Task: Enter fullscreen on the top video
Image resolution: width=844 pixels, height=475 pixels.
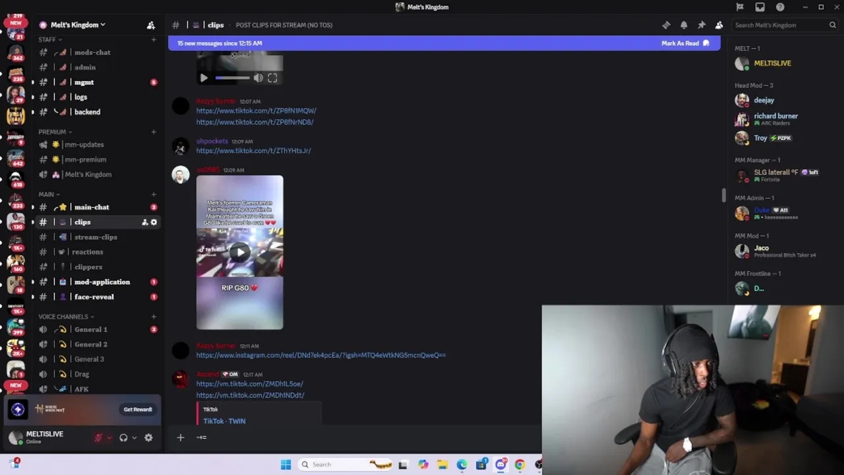Action: (x=272, y=78)
